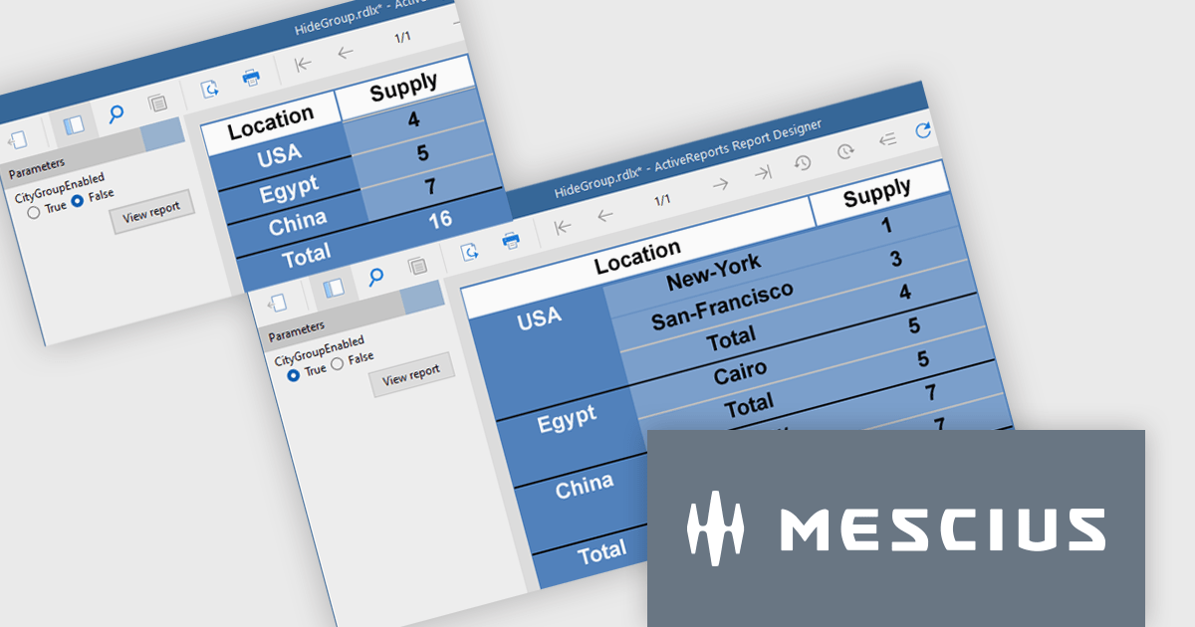The image size is (1195, 627).
Task: Click the refresh page icon beside print in the front window
Action: (469, 252)
